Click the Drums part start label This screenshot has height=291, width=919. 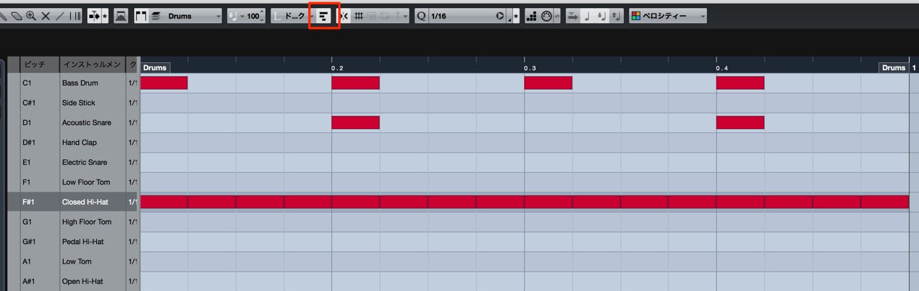[x=154, y=67]
